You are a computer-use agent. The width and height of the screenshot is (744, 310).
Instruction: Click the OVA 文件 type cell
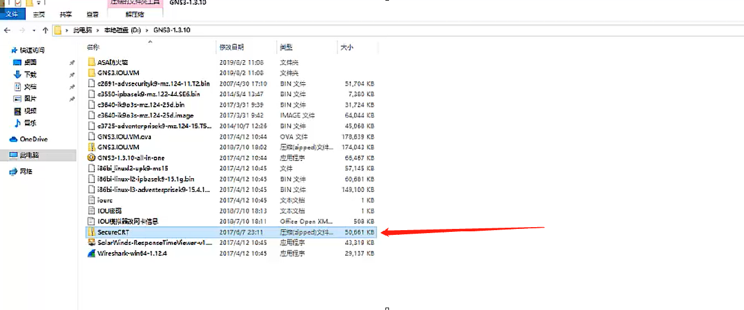click(x=295, y=137)
